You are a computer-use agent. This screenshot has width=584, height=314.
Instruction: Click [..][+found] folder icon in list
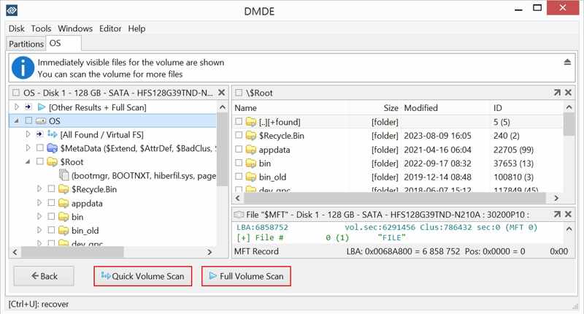[x=251, y=121]
